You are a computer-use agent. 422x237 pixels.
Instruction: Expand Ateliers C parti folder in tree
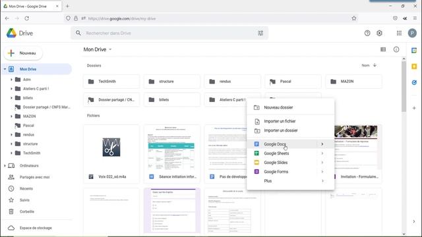click(11, 89)
